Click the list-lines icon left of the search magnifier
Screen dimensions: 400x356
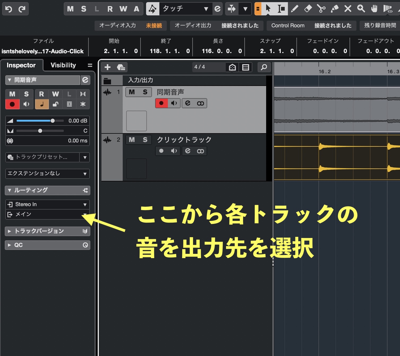coord(246,67)
